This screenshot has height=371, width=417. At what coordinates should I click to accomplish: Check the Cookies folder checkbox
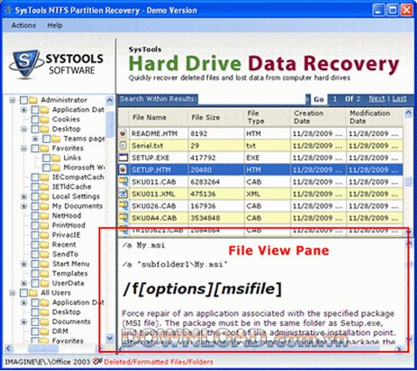click(35, 119)
